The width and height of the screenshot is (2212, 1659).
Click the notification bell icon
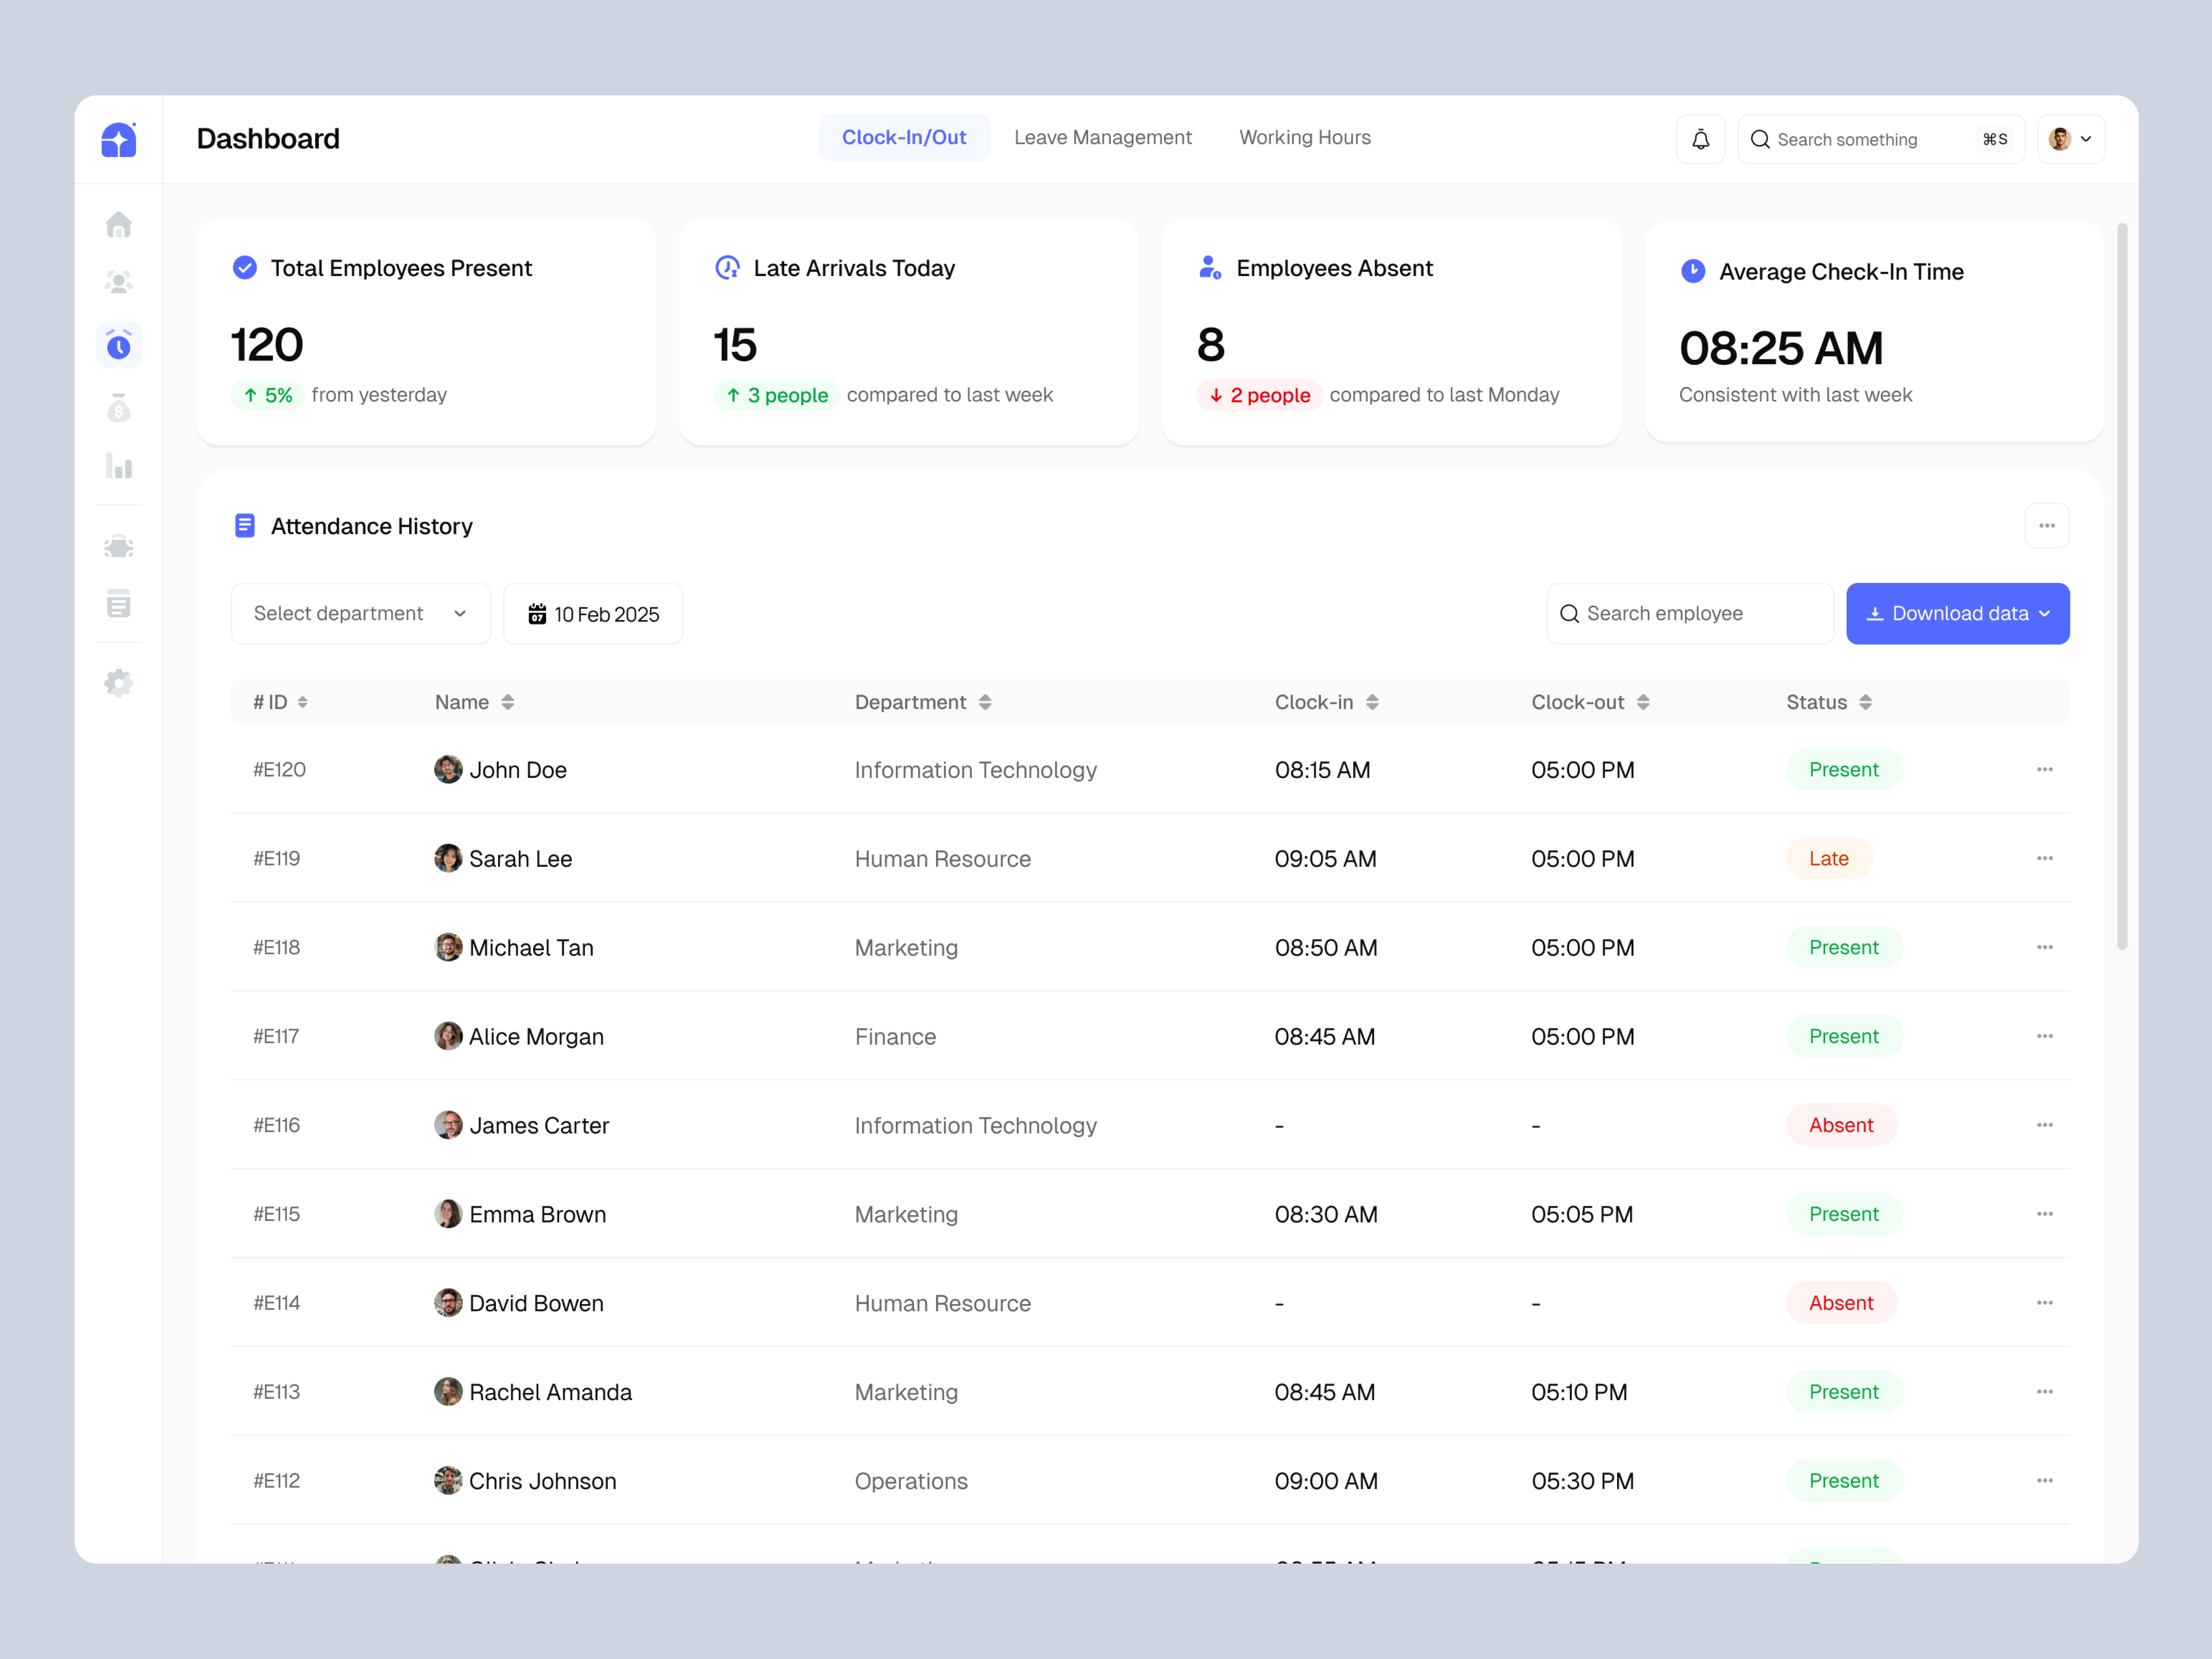click(x=1701, y=139)
